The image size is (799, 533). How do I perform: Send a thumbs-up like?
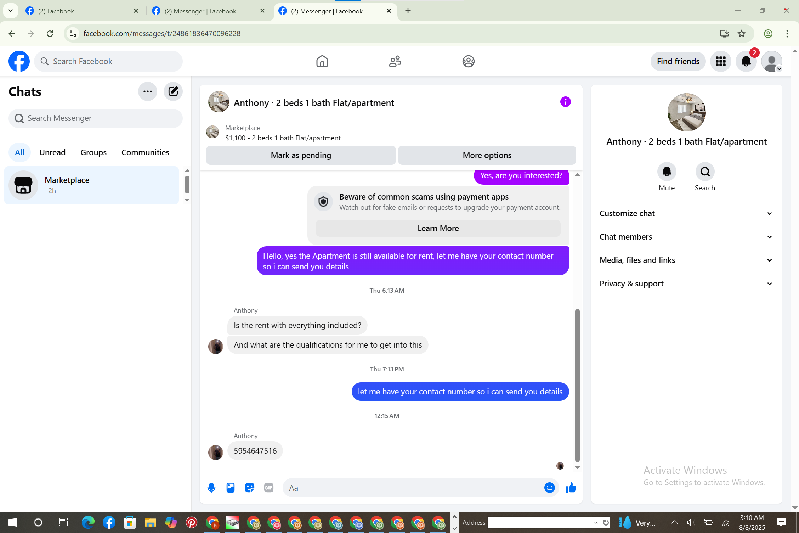click(x=571, y=488)
